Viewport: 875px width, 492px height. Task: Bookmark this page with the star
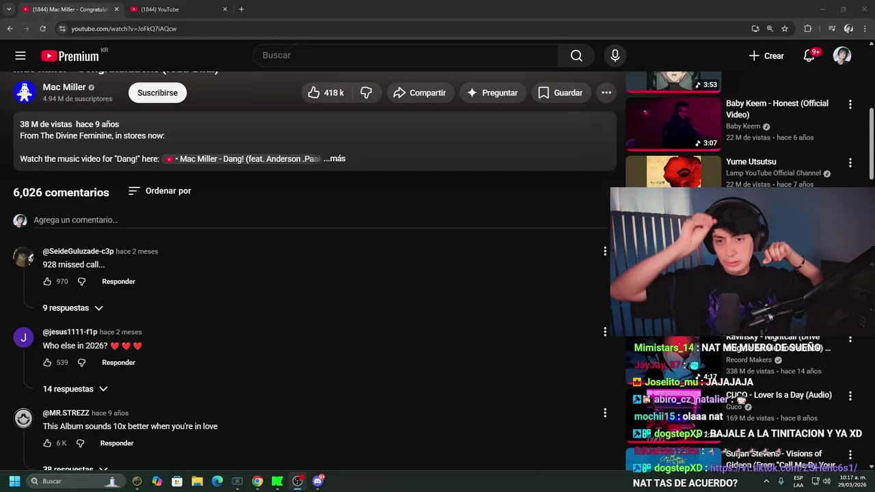point(785,29)
